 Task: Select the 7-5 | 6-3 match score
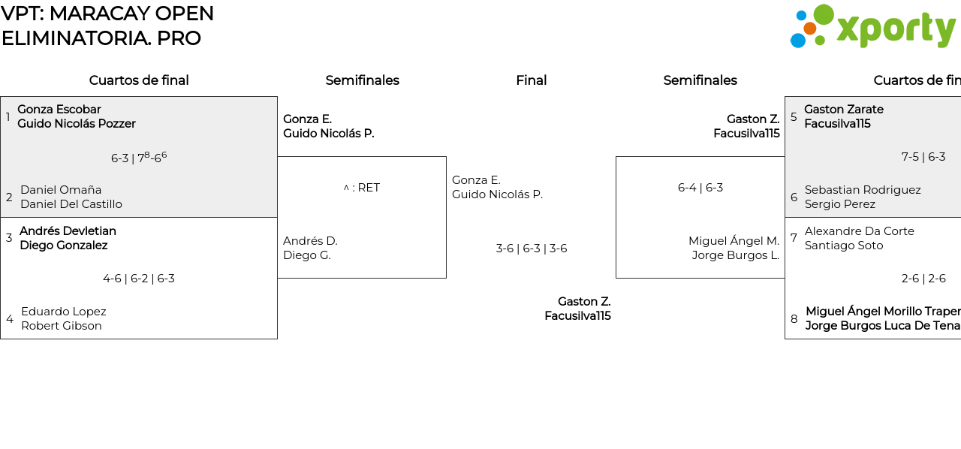923,157
